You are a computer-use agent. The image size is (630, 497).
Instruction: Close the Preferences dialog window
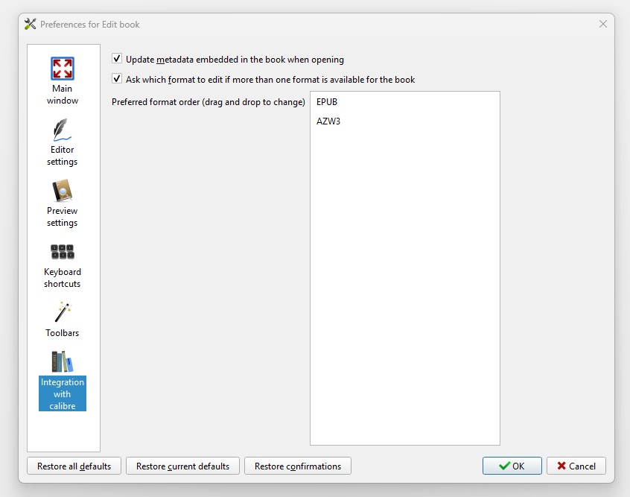[602, 24]
